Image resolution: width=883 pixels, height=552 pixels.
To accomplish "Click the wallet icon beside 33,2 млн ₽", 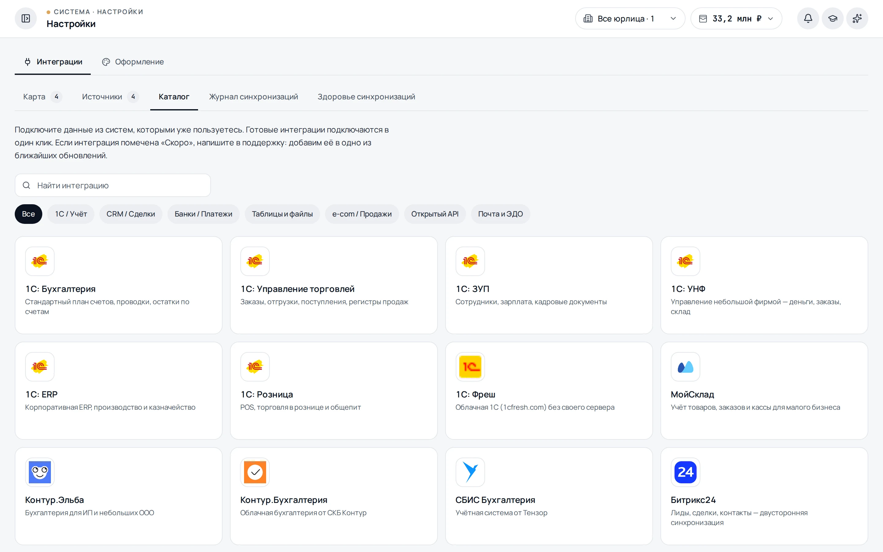I will (x=703, y=19).
